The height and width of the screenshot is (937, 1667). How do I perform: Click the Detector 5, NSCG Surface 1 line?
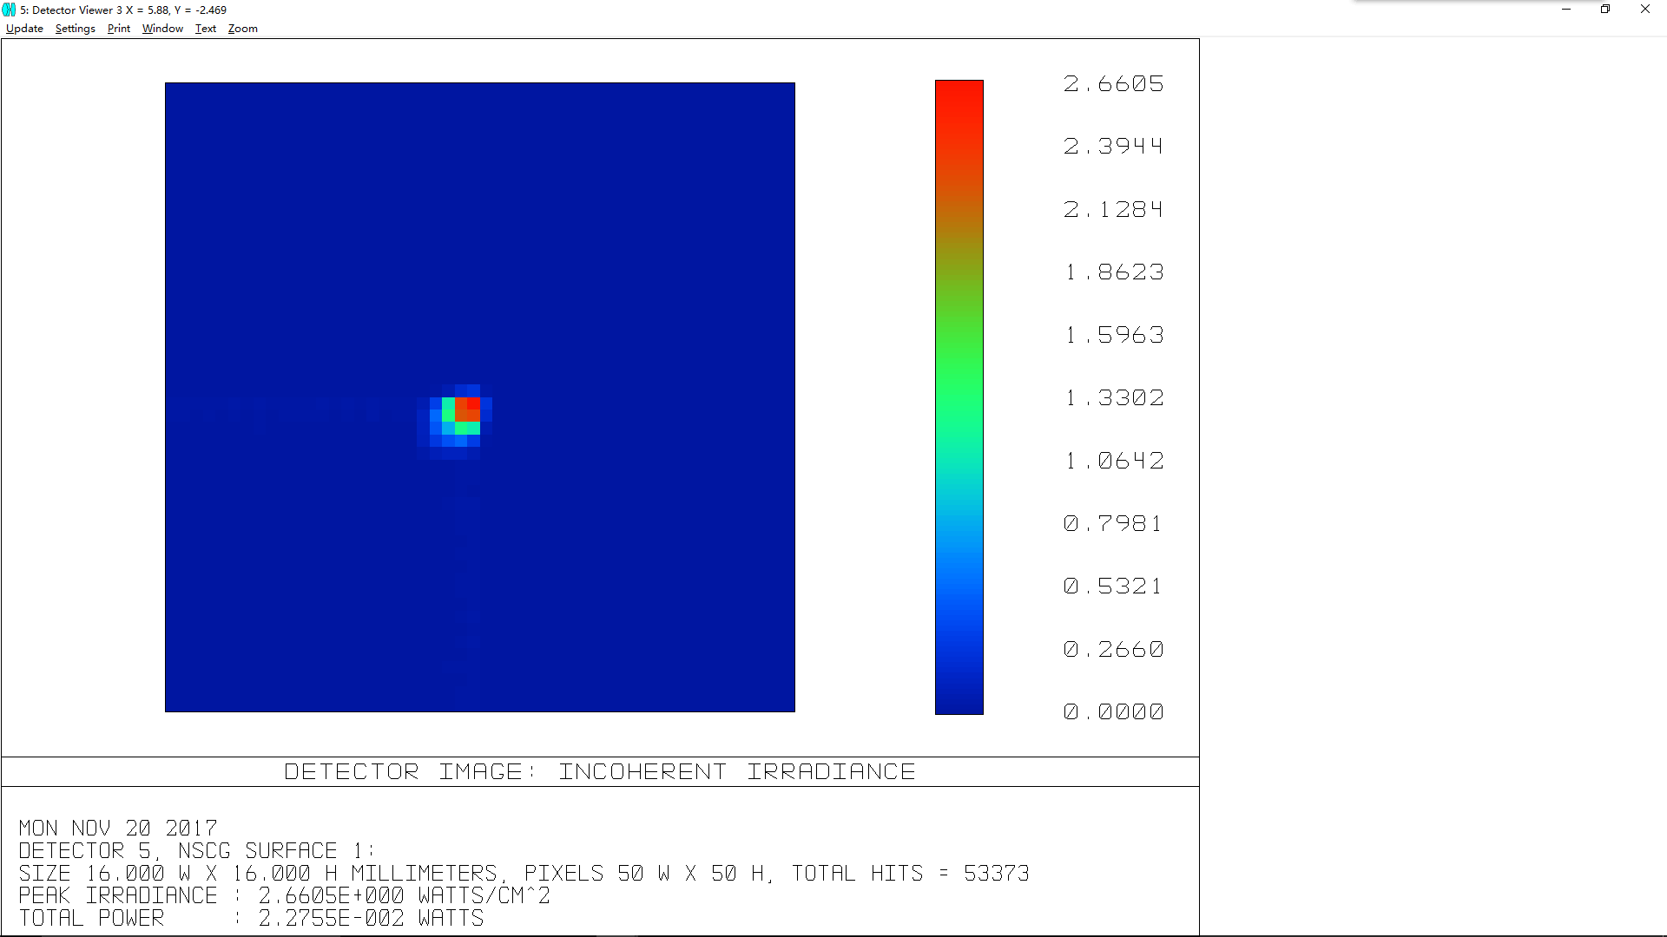196,851
